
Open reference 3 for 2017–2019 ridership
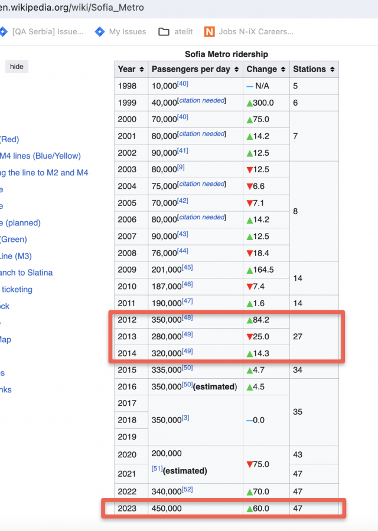185,418
